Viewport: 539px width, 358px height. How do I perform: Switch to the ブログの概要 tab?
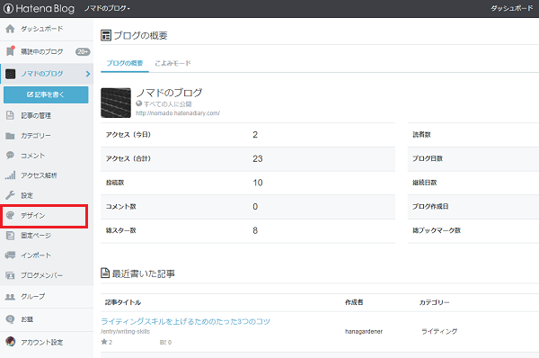click(125, 63)
